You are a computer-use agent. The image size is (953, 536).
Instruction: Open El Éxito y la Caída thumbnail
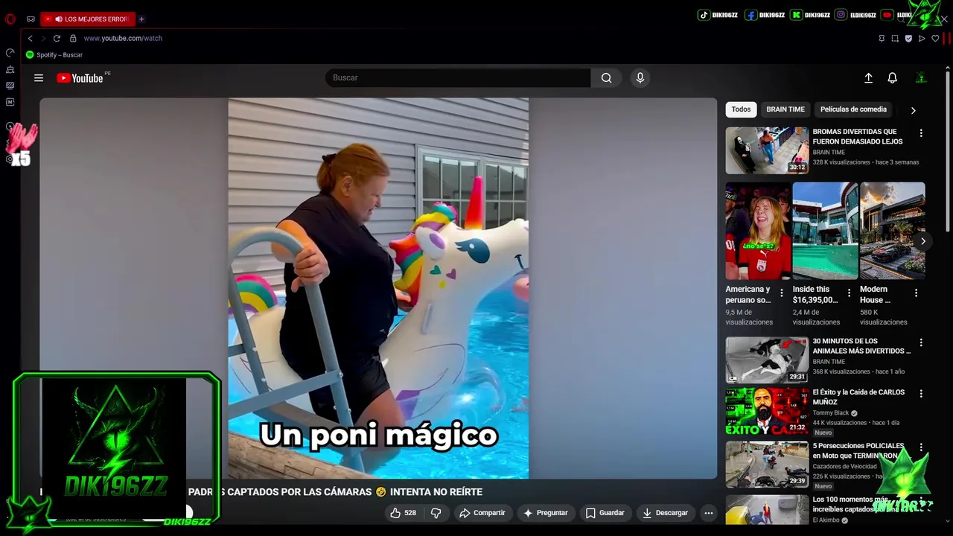point(767,411)
